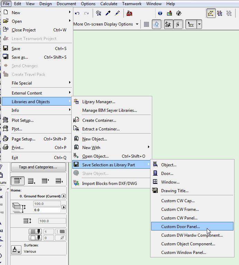
Task: Click the Undo arrow in toolbar
Action: tap(77, 13)
